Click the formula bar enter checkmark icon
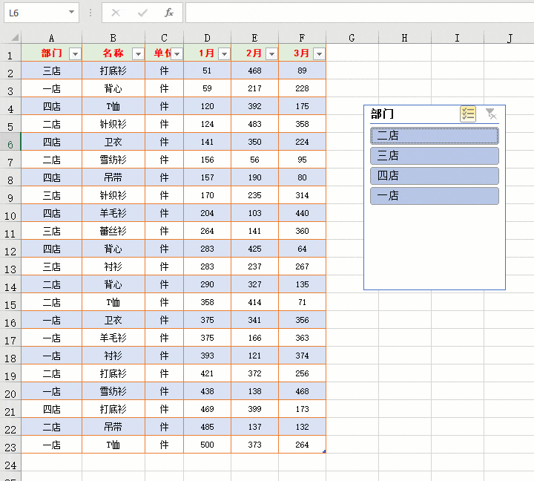The image size is (534, 481). 142,13
